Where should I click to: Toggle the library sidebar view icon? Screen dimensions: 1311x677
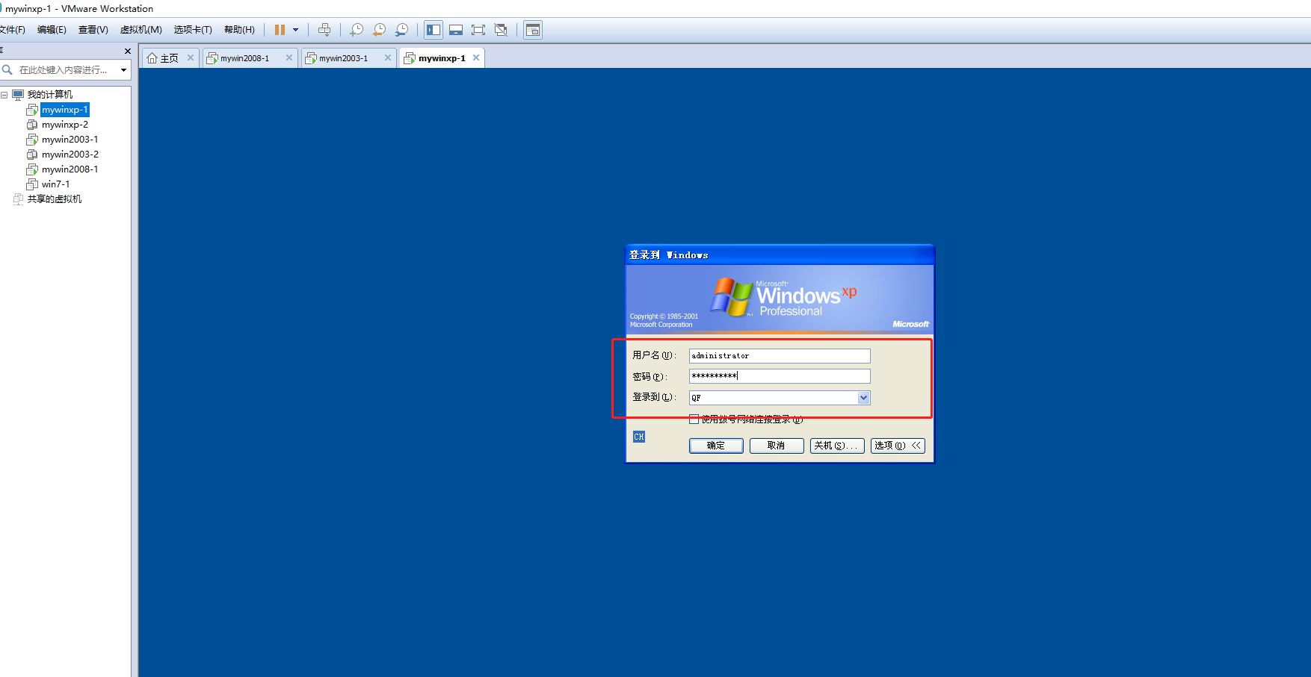point(434,30)
